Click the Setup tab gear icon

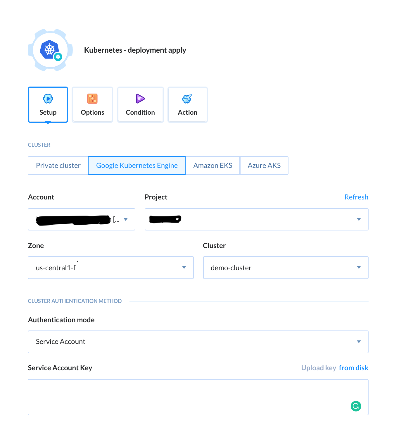coord(48,99)
